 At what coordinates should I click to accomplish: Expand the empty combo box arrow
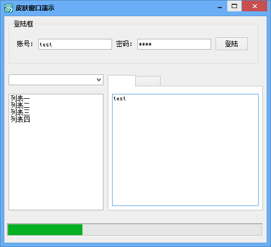point(99,80)
